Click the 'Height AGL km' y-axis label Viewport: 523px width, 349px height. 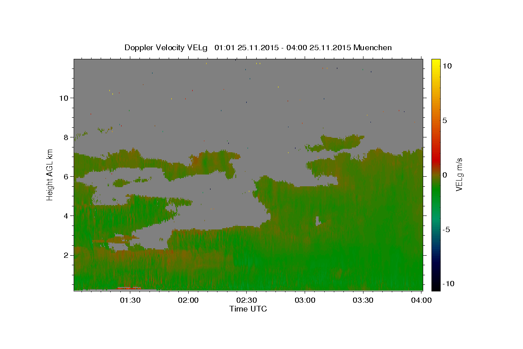50,174
